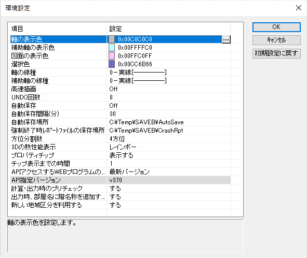
Task: Open the 軸の線種 line type value
Action: (x=169, y=73)
